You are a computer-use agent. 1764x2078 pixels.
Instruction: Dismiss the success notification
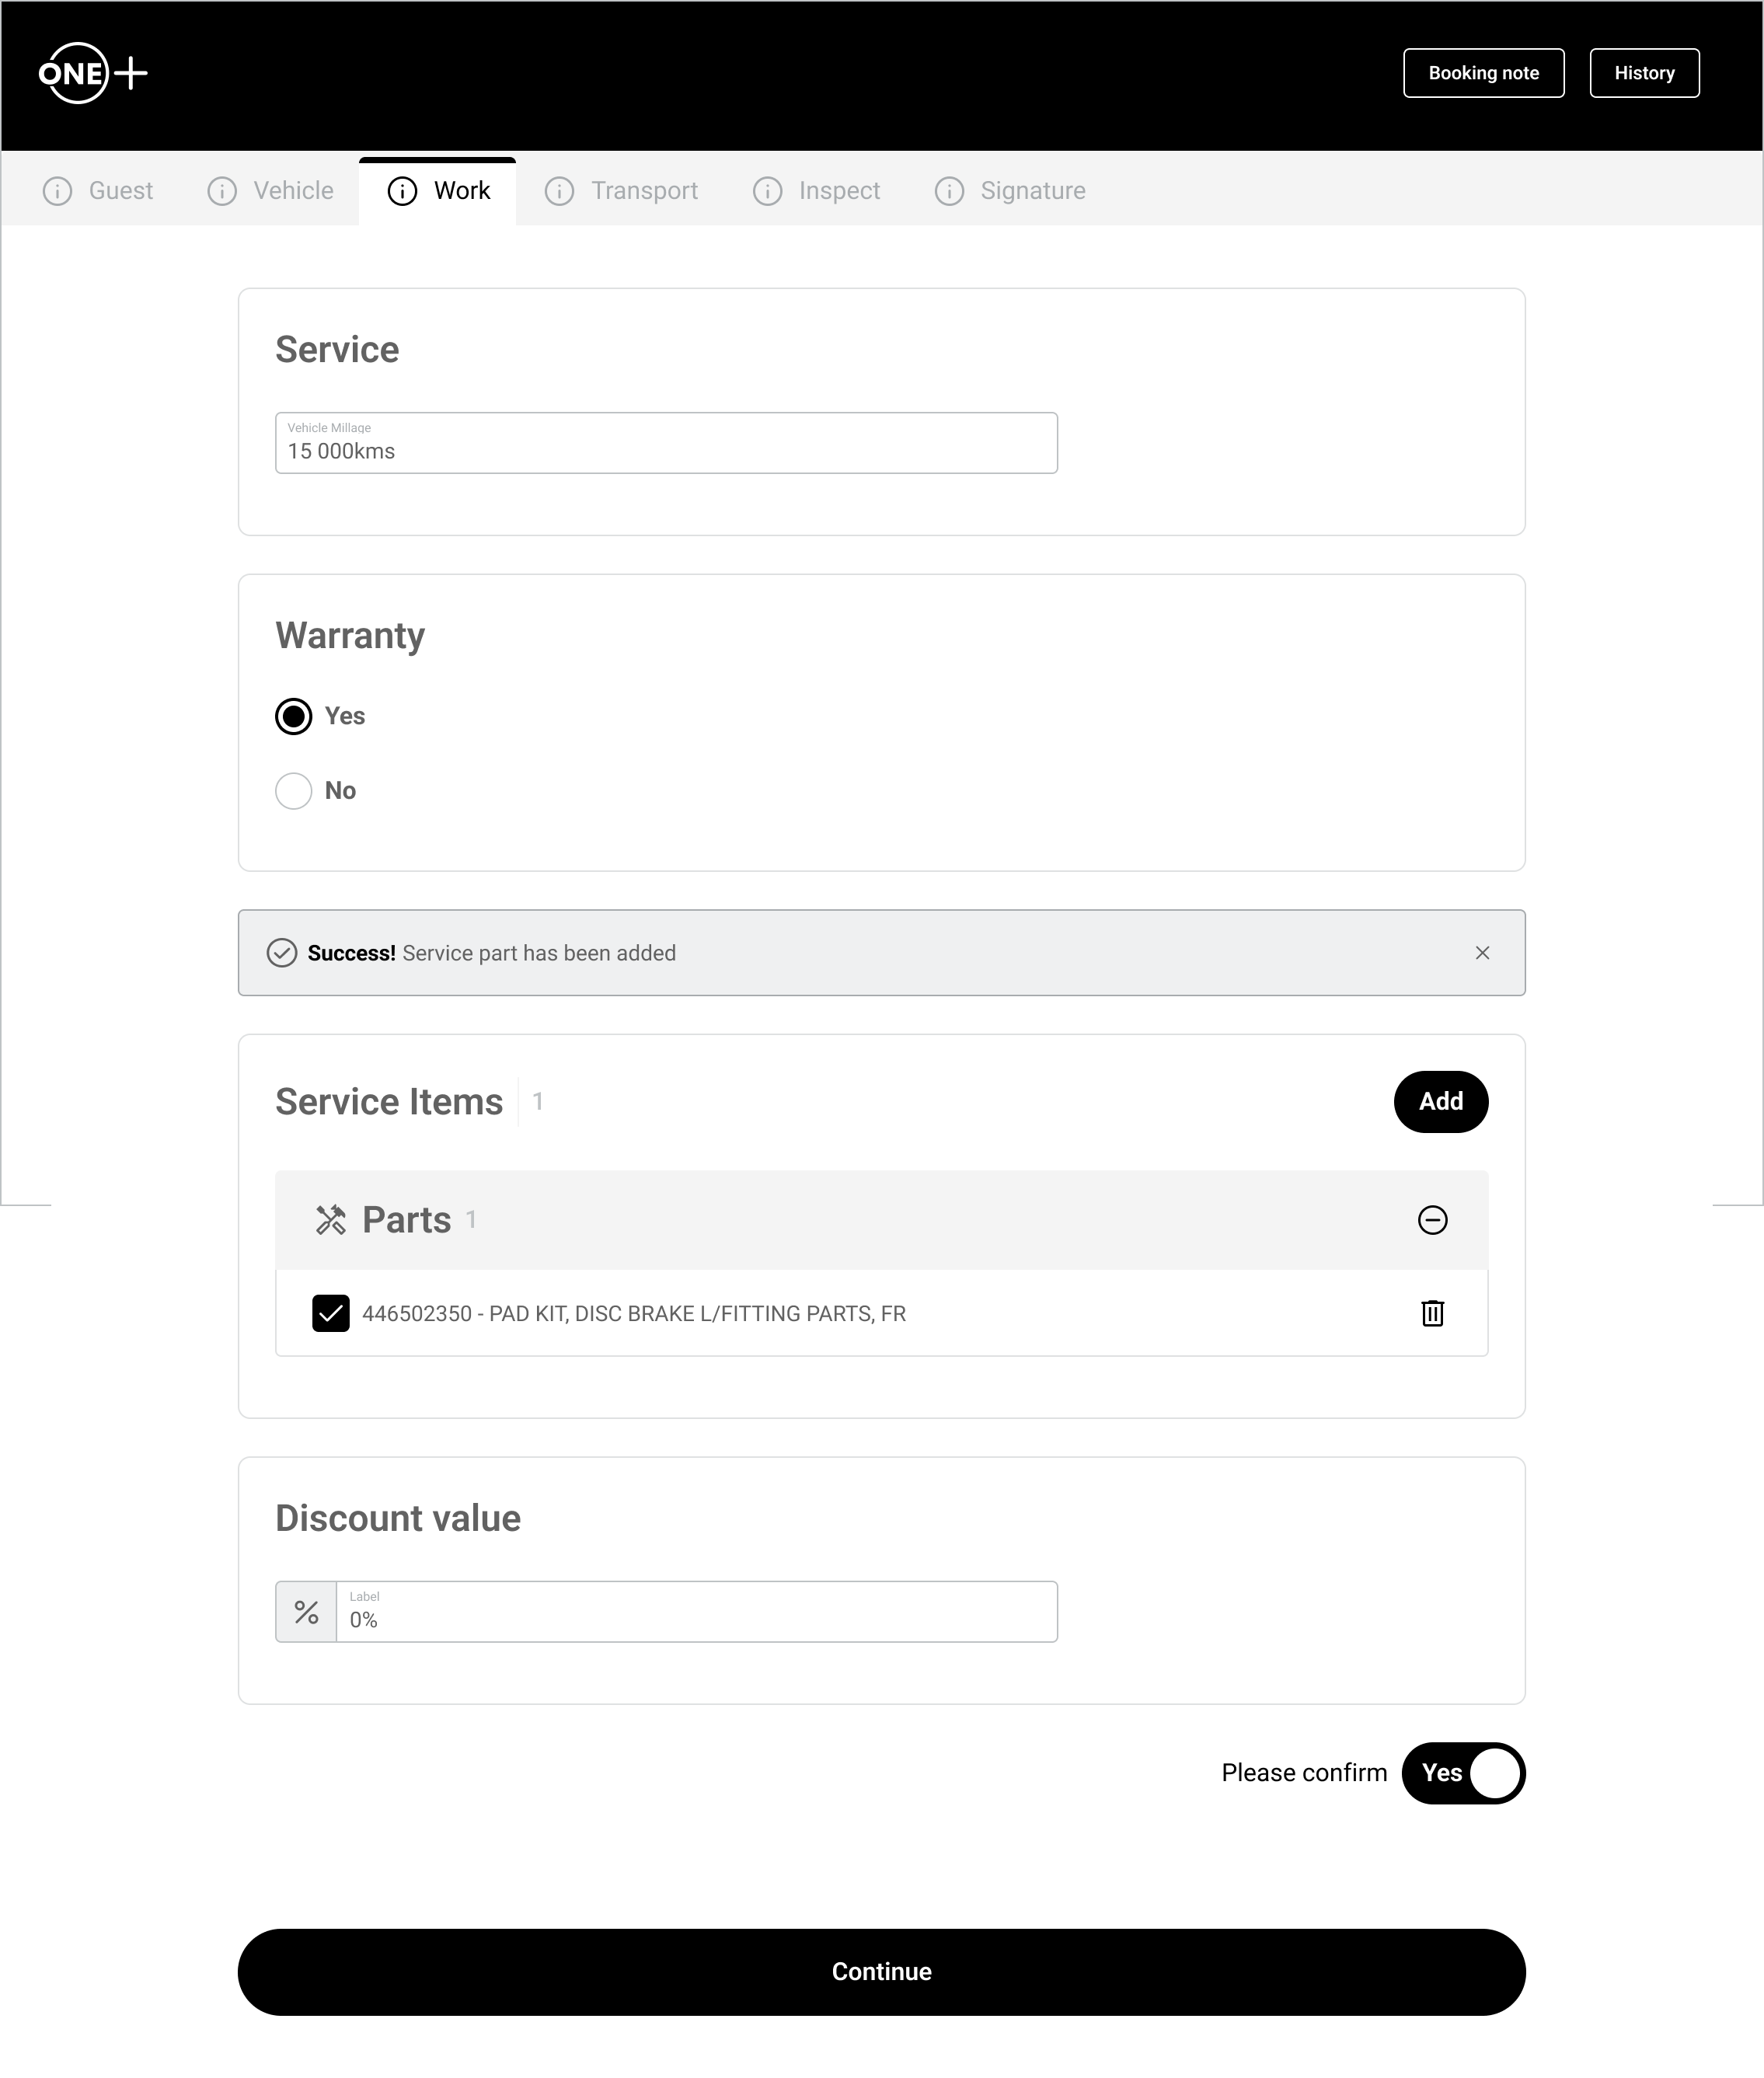[x=1482, y=953]
